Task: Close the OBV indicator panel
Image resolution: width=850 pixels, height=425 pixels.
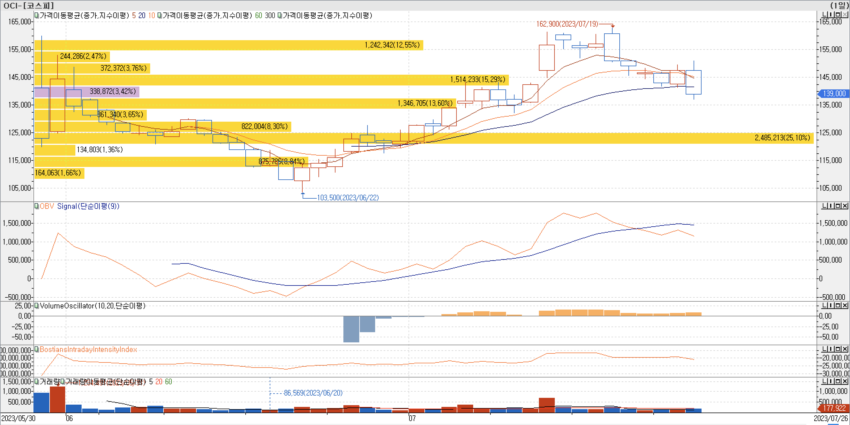Action: pyautogui.click(x=845, y=206)
